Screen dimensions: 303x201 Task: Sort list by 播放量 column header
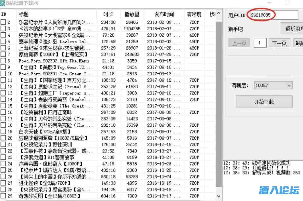(x=132, y=14)
